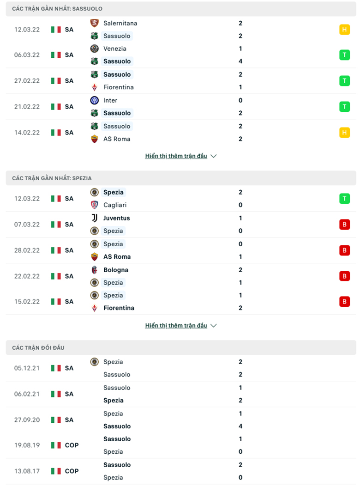Click the green T badge for Venezia match

[345, 55]
